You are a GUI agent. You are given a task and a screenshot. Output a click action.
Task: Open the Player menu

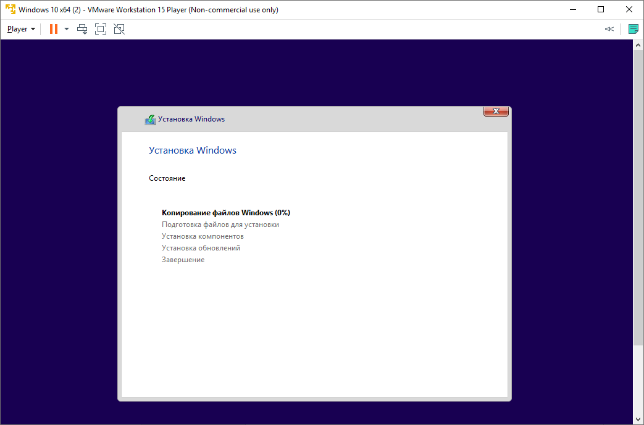click(x=22, y=29)
